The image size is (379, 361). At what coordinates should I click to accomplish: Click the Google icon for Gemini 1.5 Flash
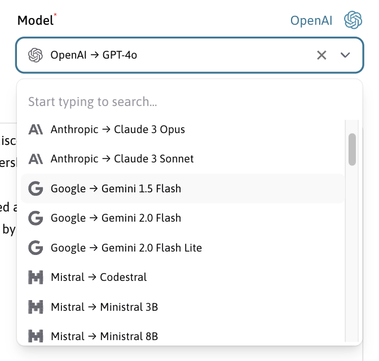tap(36, 188)
